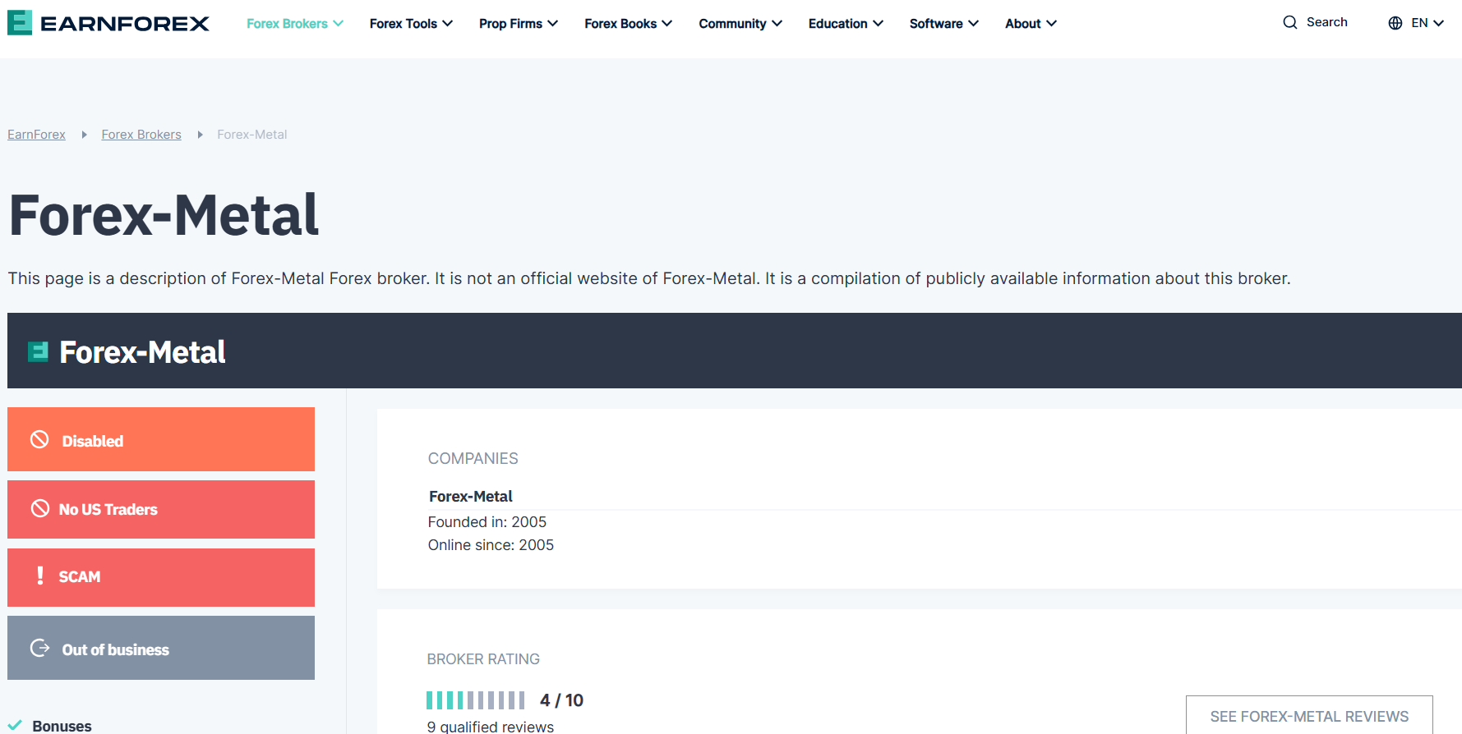1462x734 pixels.
Task: Expand the Forex Brokers menu chevron
Action: click(338, 23)
